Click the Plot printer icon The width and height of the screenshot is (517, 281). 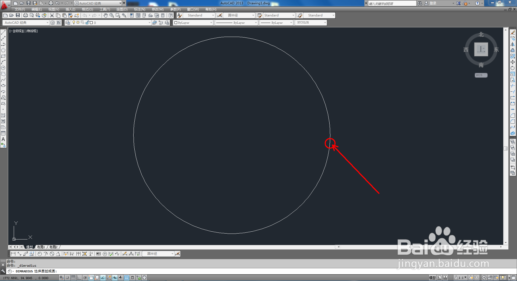(x=26, y=15)
